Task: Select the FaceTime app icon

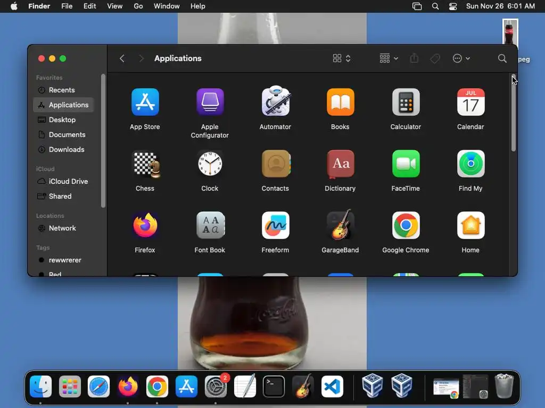Action: [x=406, y=164]
